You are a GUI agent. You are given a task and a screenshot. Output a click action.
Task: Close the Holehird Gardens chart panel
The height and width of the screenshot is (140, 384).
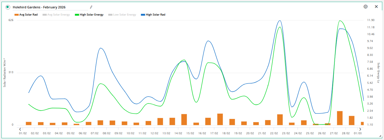point(376,7)
